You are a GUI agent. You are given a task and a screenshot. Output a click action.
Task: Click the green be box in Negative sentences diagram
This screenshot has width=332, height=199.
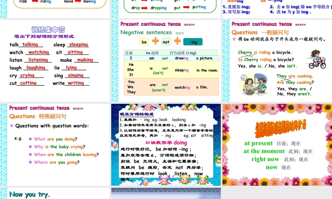point(144,42)
